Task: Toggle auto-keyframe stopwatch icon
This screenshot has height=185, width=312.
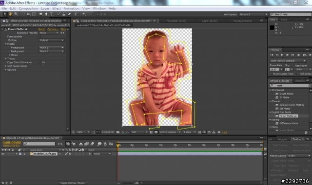Action: (x=105, y=144)
